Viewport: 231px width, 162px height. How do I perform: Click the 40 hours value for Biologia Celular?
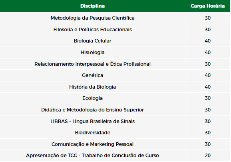click(x=207, y=41)
